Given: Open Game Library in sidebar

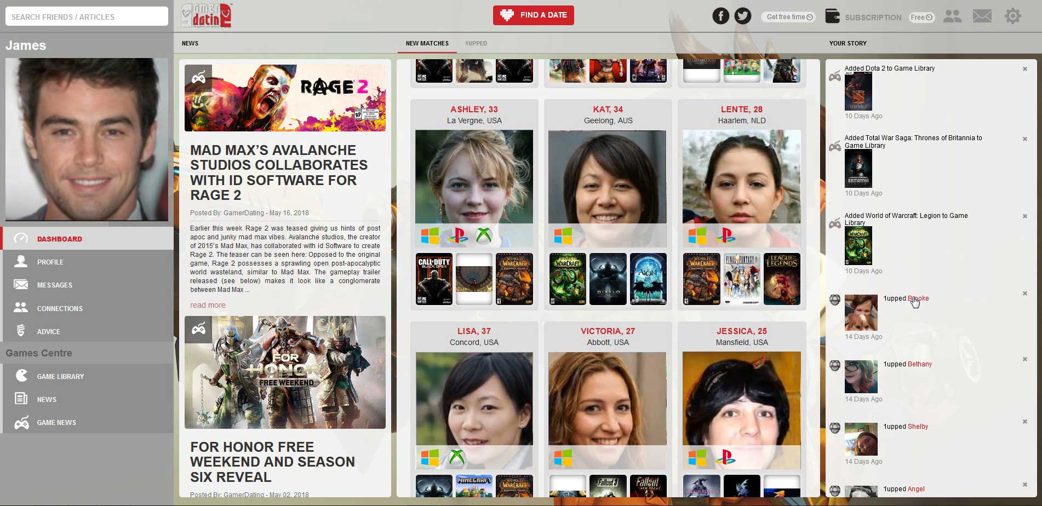Looking at the screenshot, I should tap(88, 376).
